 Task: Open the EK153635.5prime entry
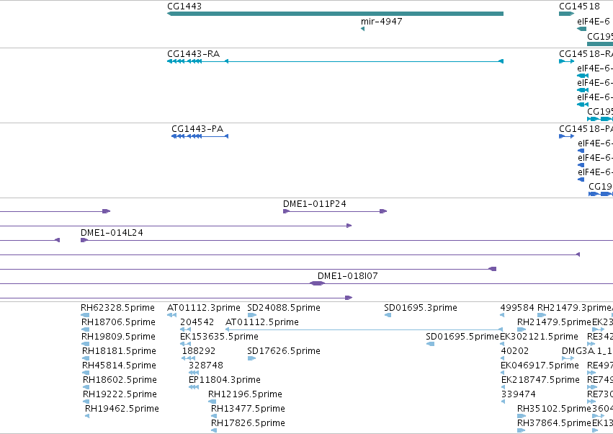tap(219, 337)
